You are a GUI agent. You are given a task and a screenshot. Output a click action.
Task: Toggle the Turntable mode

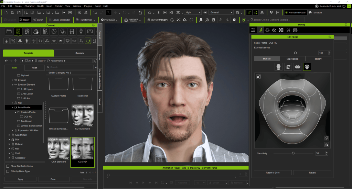point(315,13)
